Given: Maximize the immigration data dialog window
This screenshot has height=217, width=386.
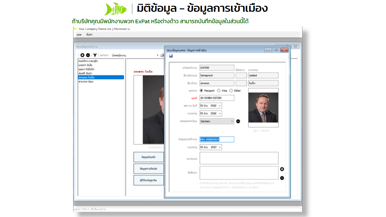Looking at the screenshot, I should 276,50.
